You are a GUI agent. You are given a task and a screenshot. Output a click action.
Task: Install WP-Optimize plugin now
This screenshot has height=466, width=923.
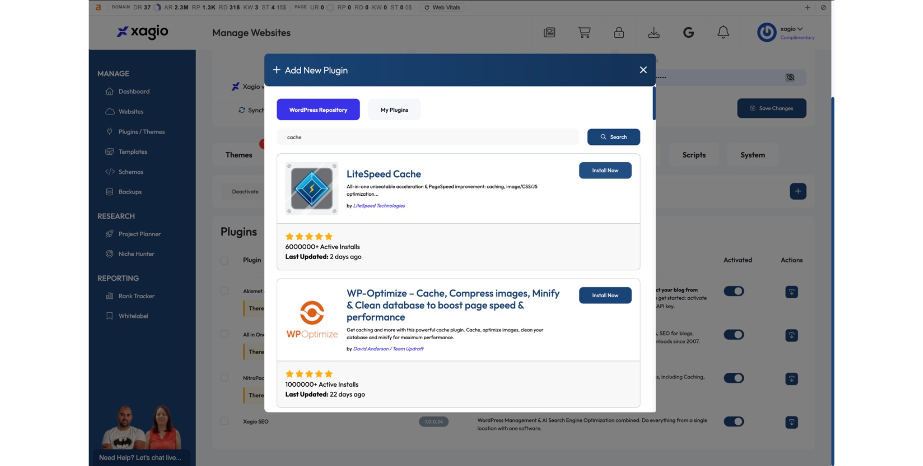[x=605, y=295]
